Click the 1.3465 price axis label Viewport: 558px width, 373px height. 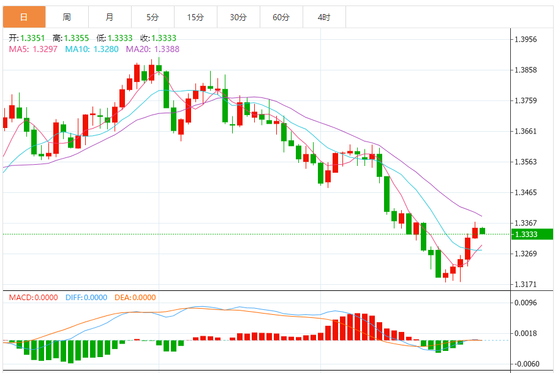click(526, 192)
